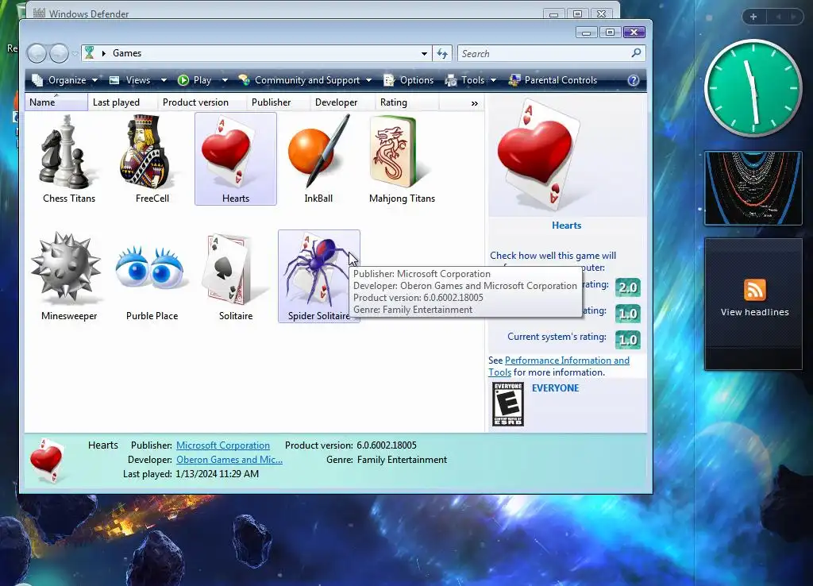Open Community and Support menu
This screenshot has height=586, width=813.
tap(305, 80)
